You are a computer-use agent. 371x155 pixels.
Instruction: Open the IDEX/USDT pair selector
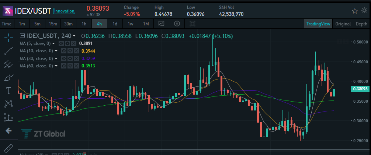(33, 11)
